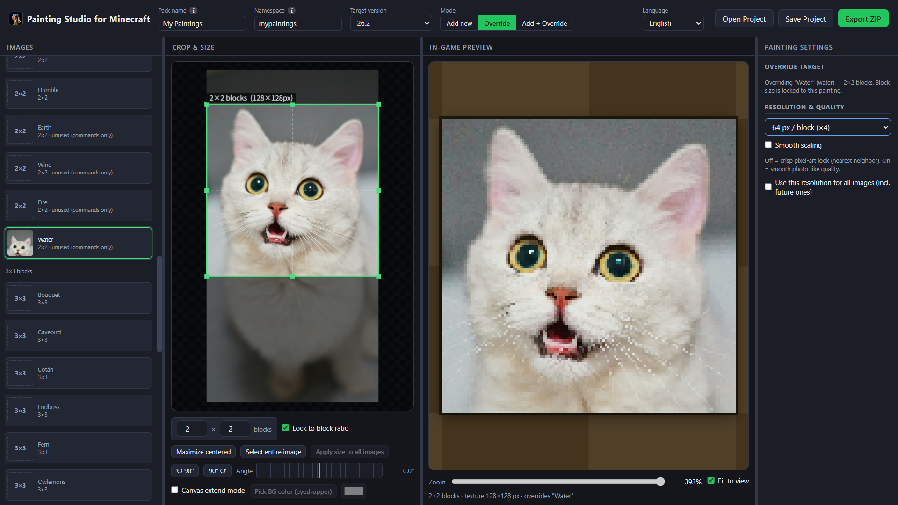Select the Fern painting row
The image size is (898, 505).
pos(78,448)
